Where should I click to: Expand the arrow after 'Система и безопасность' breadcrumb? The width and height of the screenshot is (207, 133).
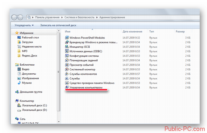click(x=97, y=18)
